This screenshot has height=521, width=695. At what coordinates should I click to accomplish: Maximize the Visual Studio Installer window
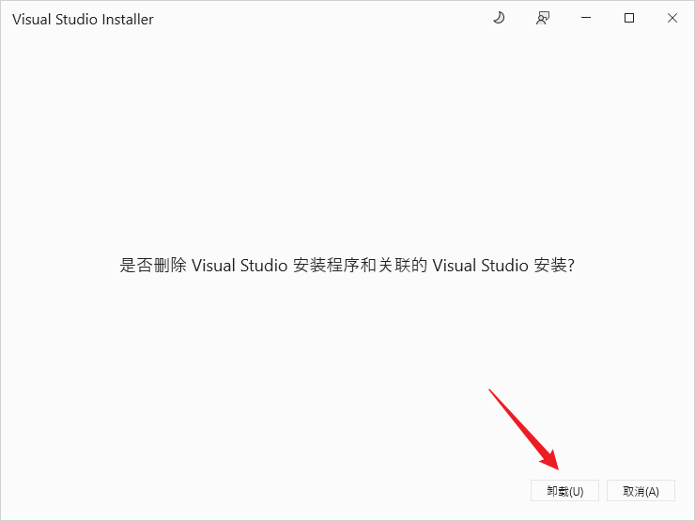pyautogui.click(x=629, y=19)
